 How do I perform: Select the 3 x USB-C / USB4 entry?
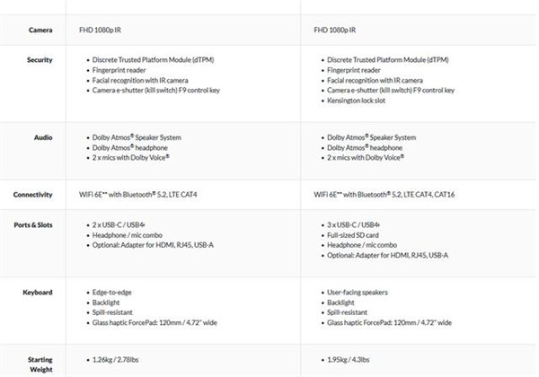pos(354,224)
